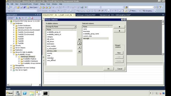This screenshot has height=96, width=171.
Task: Expand the Management tree node
Action: 11,66
